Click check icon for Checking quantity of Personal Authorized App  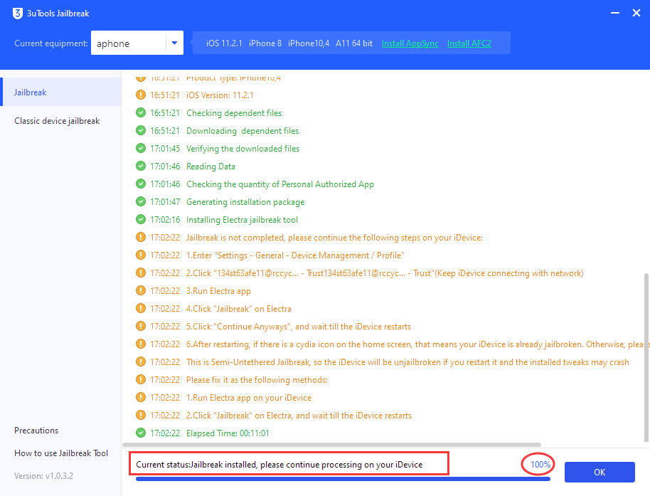click(141, 184)
